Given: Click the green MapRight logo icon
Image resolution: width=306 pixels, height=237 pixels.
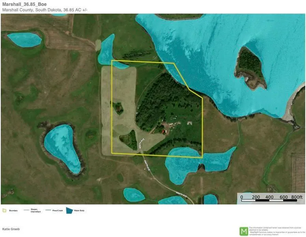Looking at the screenshot, I should [x=244, y=231].
